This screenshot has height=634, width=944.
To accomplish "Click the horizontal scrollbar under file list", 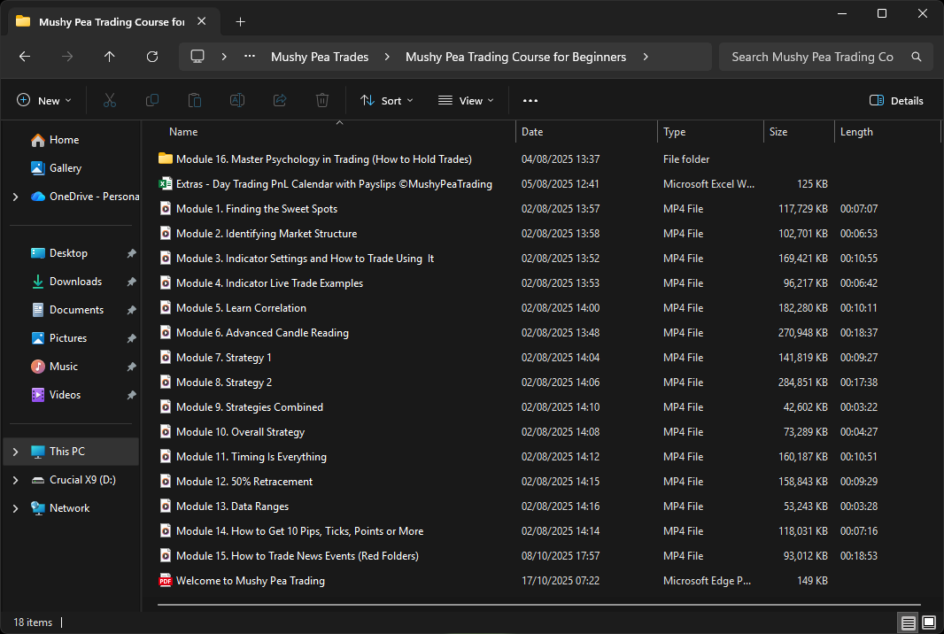I will click(540, 605).
